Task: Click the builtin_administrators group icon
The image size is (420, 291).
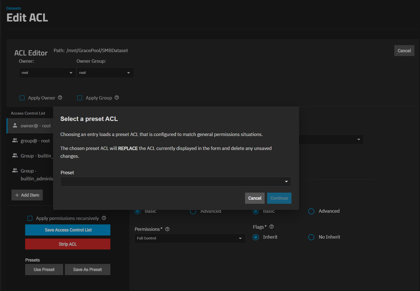Action: [15, 171]
